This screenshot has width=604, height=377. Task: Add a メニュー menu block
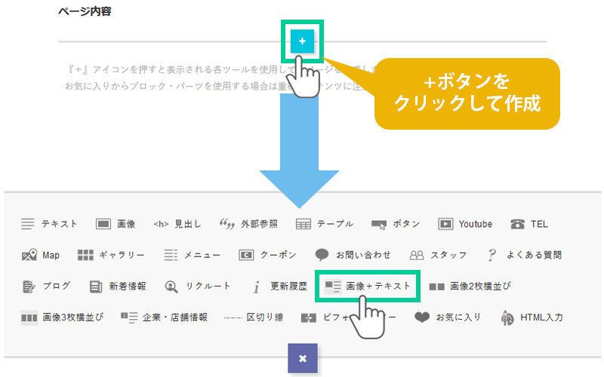pyautogui.click(x=192, y=255)
